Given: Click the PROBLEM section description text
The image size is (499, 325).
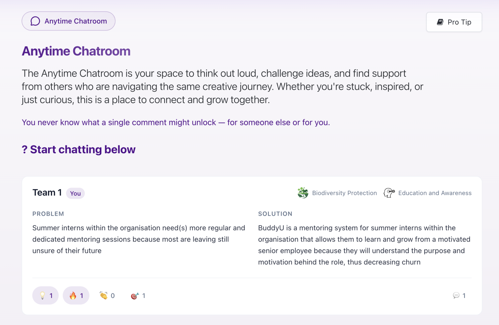Looking at the screenshot, I should pos(138,239).
